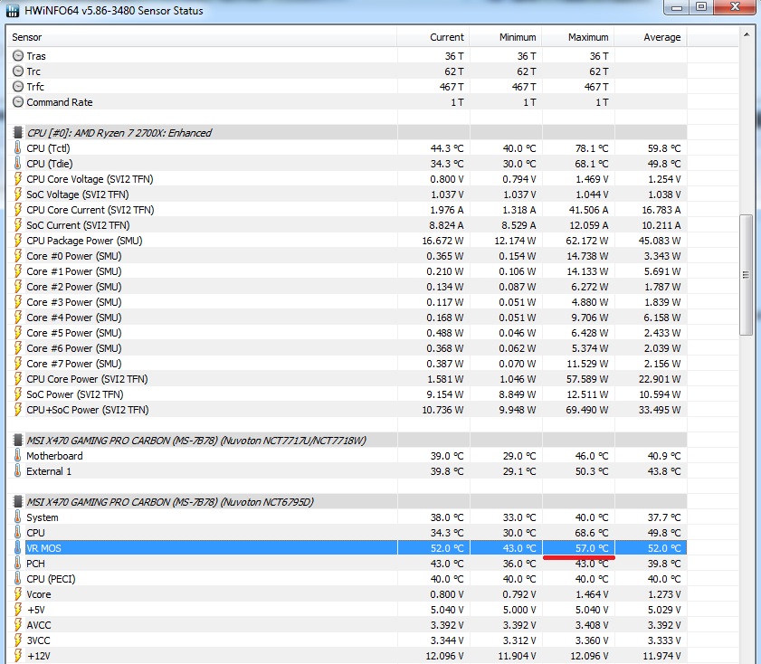The image size is (761, 664).
Task: Click the scrollbar up arrow
Action: tap(746, 34)
